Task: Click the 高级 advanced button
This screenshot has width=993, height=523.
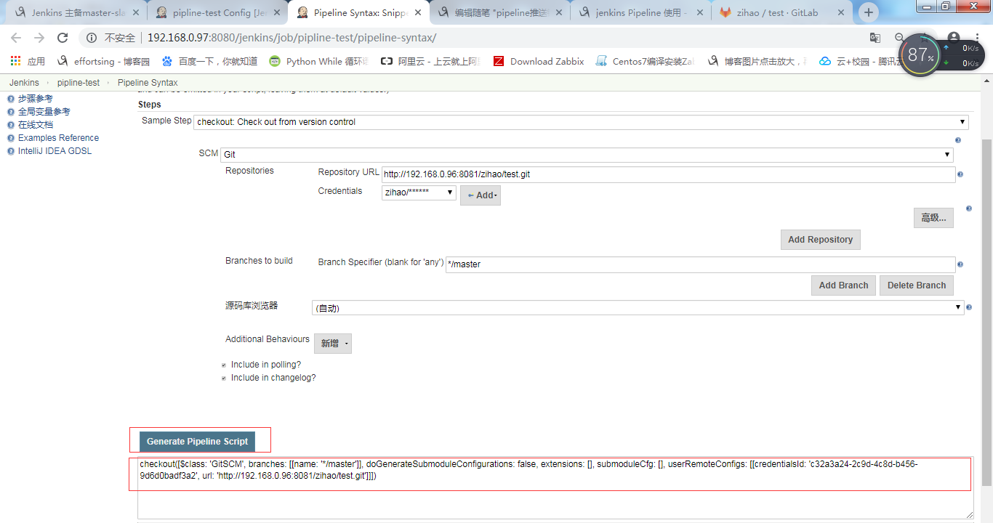Action: click(933, 218)
